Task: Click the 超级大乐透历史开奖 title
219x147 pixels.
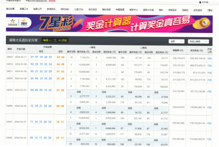Action: [23, 40]
